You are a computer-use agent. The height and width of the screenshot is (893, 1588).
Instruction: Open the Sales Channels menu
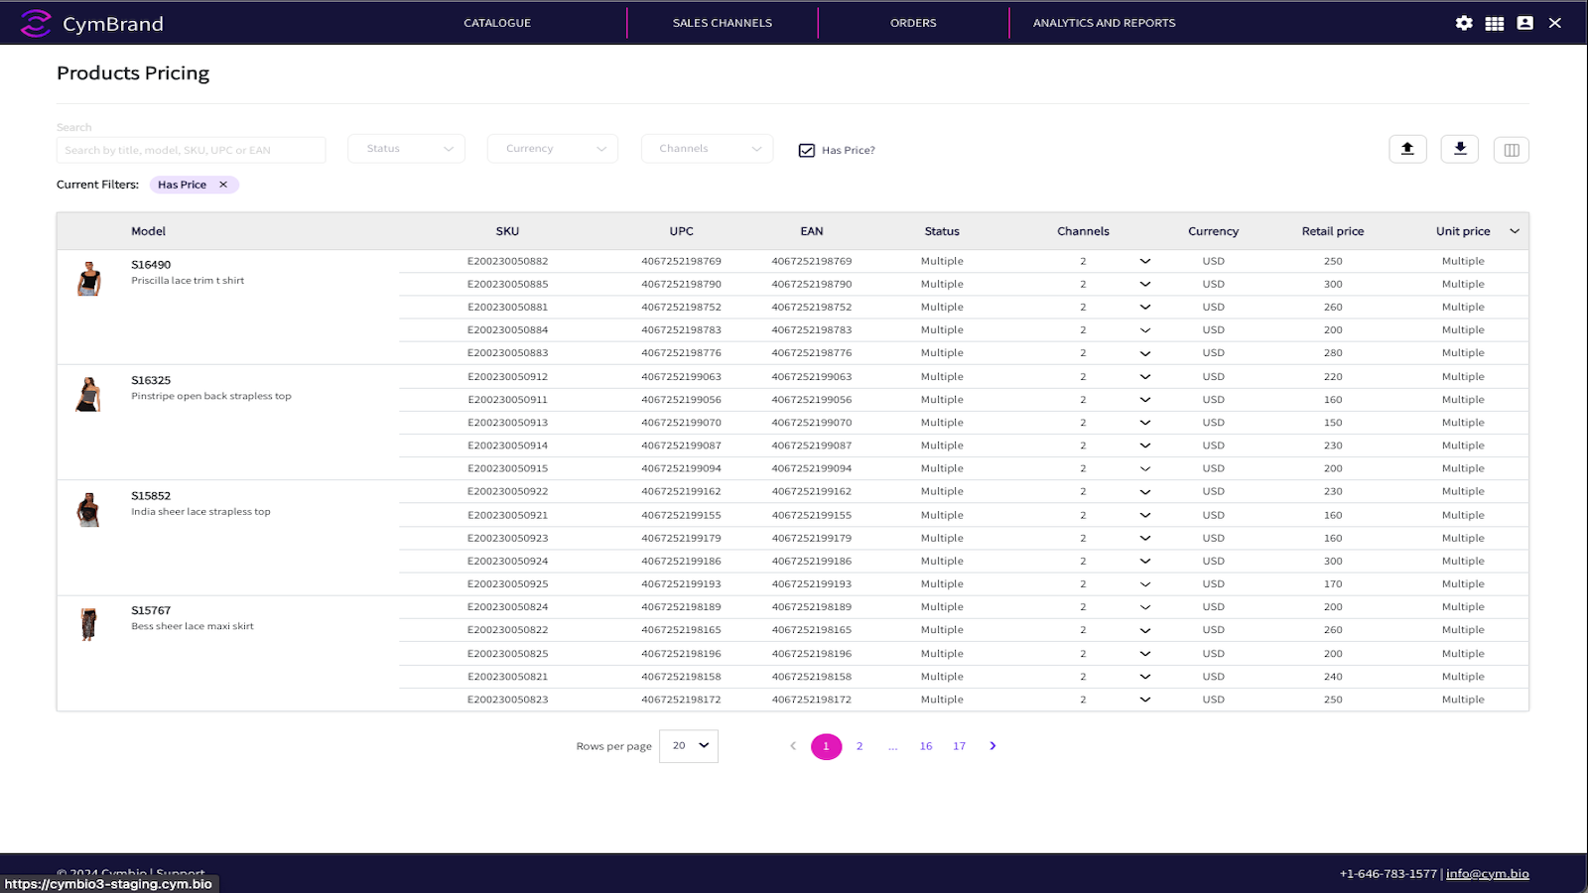point(723,23)
